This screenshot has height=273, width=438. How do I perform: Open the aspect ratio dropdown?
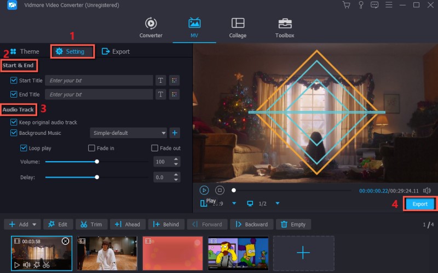coord(234,203)
